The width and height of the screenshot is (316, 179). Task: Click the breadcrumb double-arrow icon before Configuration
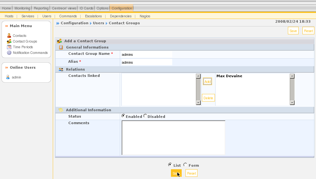(x=58, y=23)
